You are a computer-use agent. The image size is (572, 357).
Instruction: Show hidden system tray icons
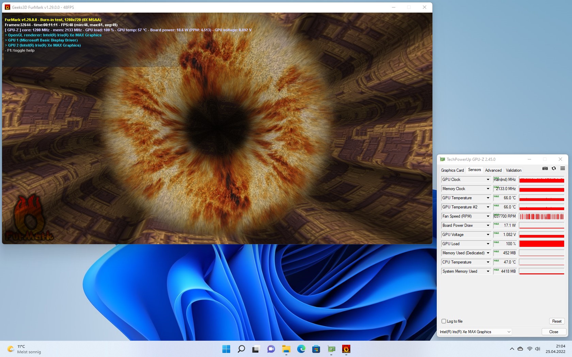click(512, 349)
